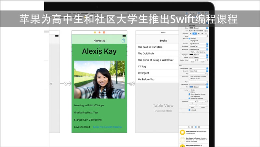Select the orange first responder dock icon
The height and width of the screenshot is (147, 260).
click(x=99, y=32)
